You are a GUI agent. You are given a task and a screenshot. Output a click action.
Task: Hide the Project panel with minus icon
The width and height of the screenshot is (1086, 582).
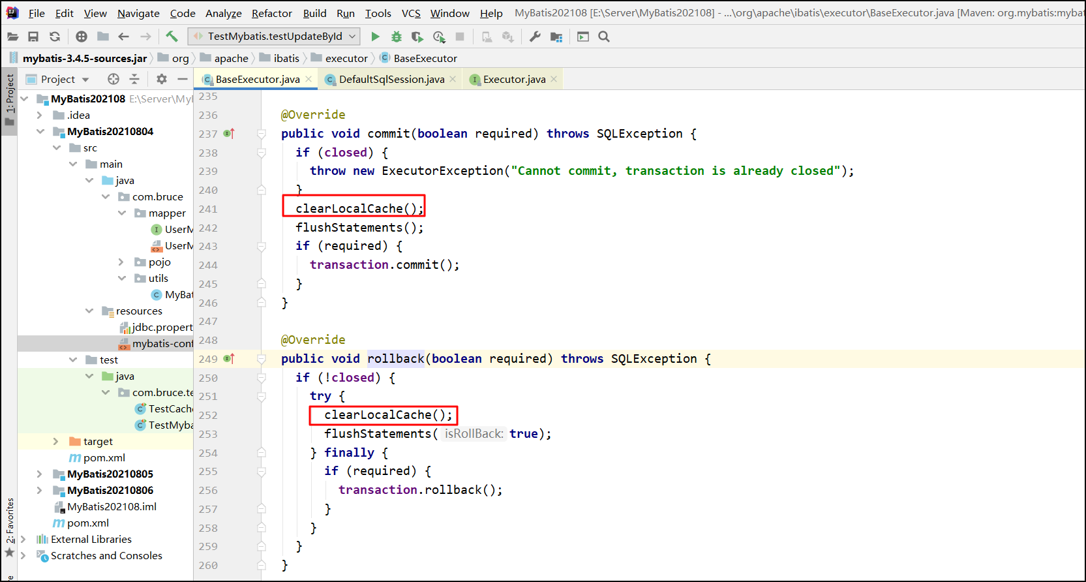[183, 79]
